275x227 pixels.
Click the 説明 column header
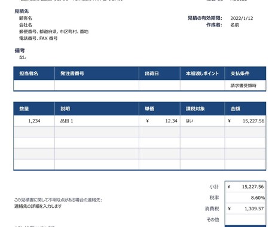coord(97,109)
